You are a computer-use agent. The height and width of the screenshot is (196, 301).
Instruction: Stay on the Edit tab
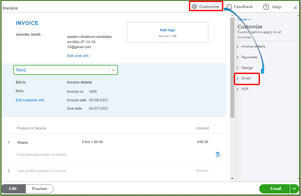click(x=13, y=189)
